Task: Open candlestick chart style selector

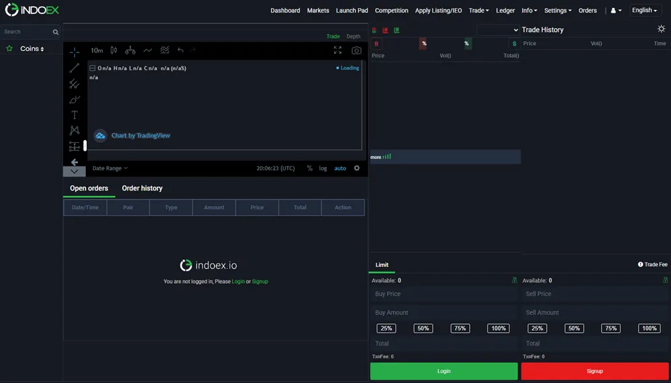Action: [x=113, y=50]
